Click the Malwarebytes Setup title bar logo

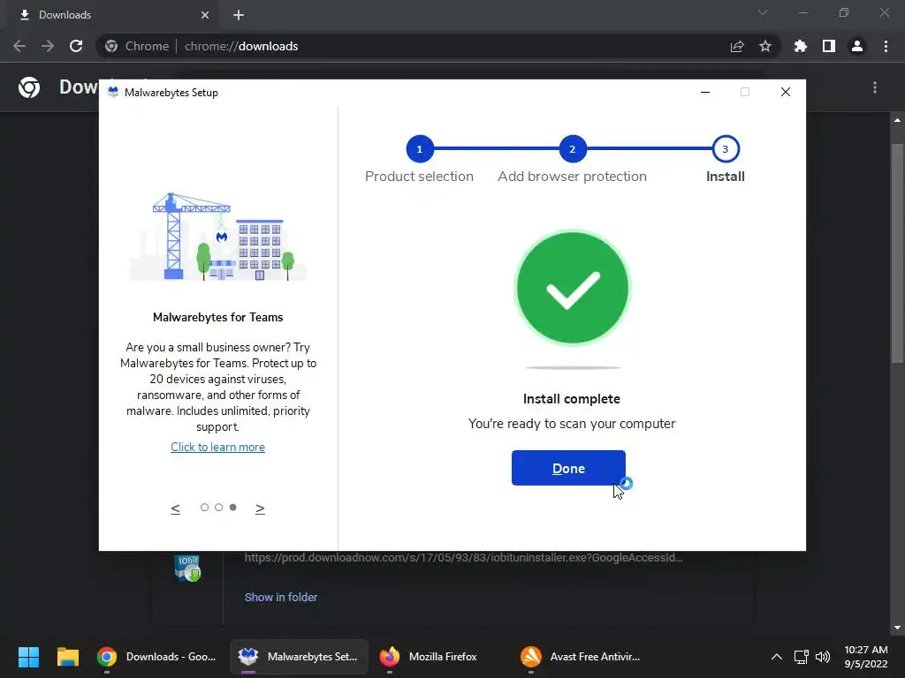click(113, 92)
